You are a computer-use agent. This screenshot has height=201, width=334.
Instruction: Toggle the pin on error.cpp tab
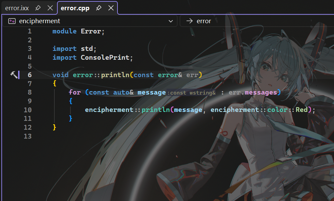tap(99, 8)
